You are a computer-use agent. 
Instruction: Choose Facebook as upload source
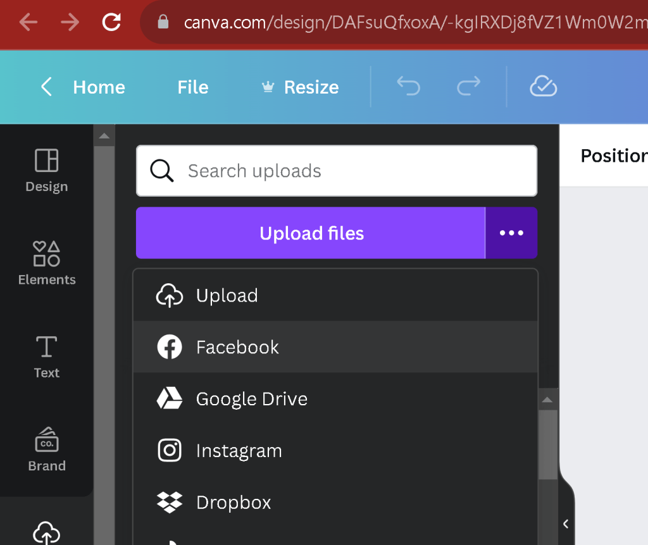(x=335, y=347)
